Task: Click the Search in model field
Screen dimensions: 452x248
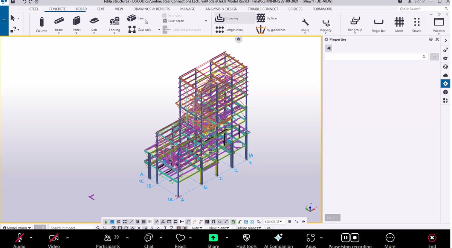Action: pos(72,228)
